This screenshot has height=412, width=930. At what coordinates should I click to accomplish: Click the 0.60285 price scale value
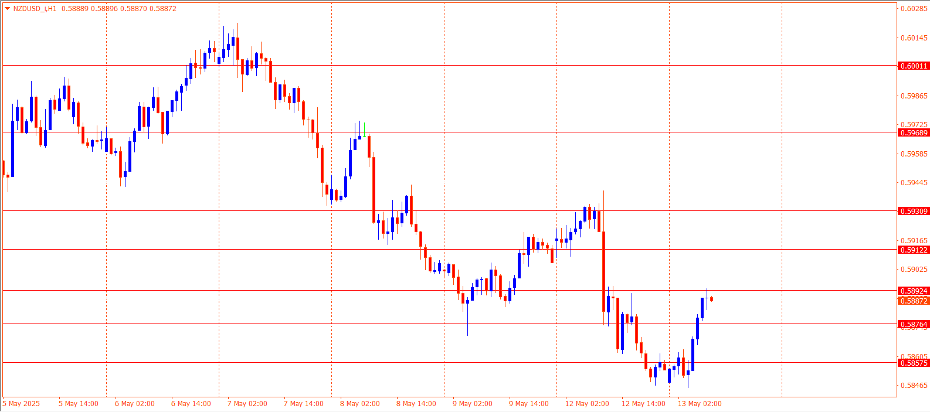click(914, 9)
